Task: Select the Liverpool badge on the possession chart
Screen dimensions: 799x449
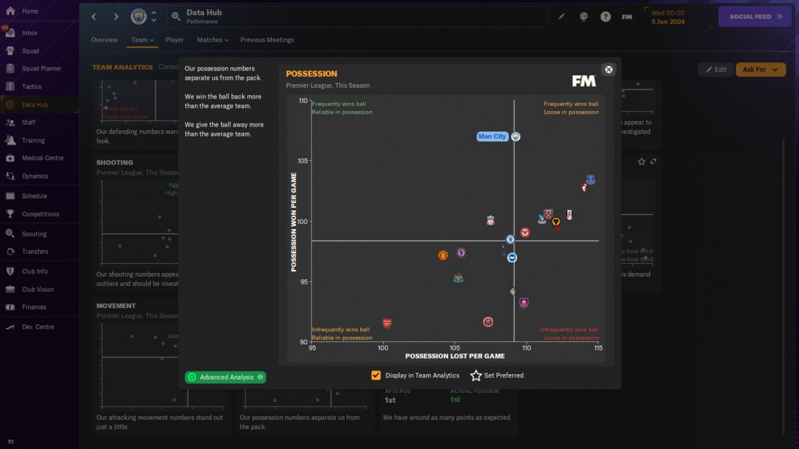Action: click(491, 221)
